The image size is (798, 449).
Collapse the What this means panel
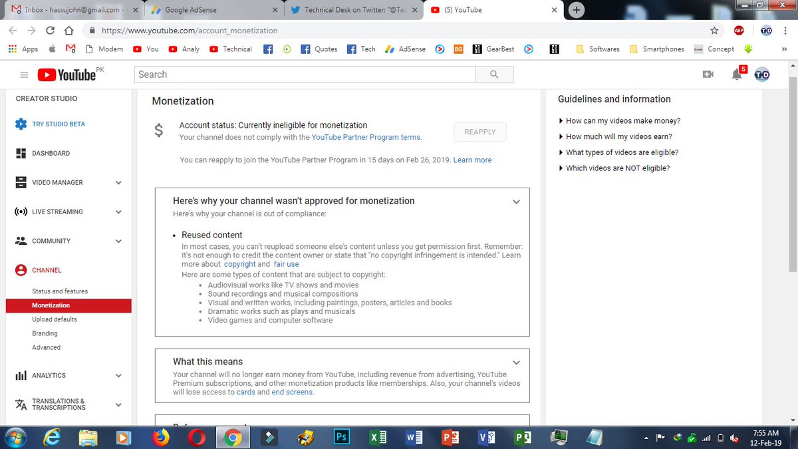click(x=516, y=363)
